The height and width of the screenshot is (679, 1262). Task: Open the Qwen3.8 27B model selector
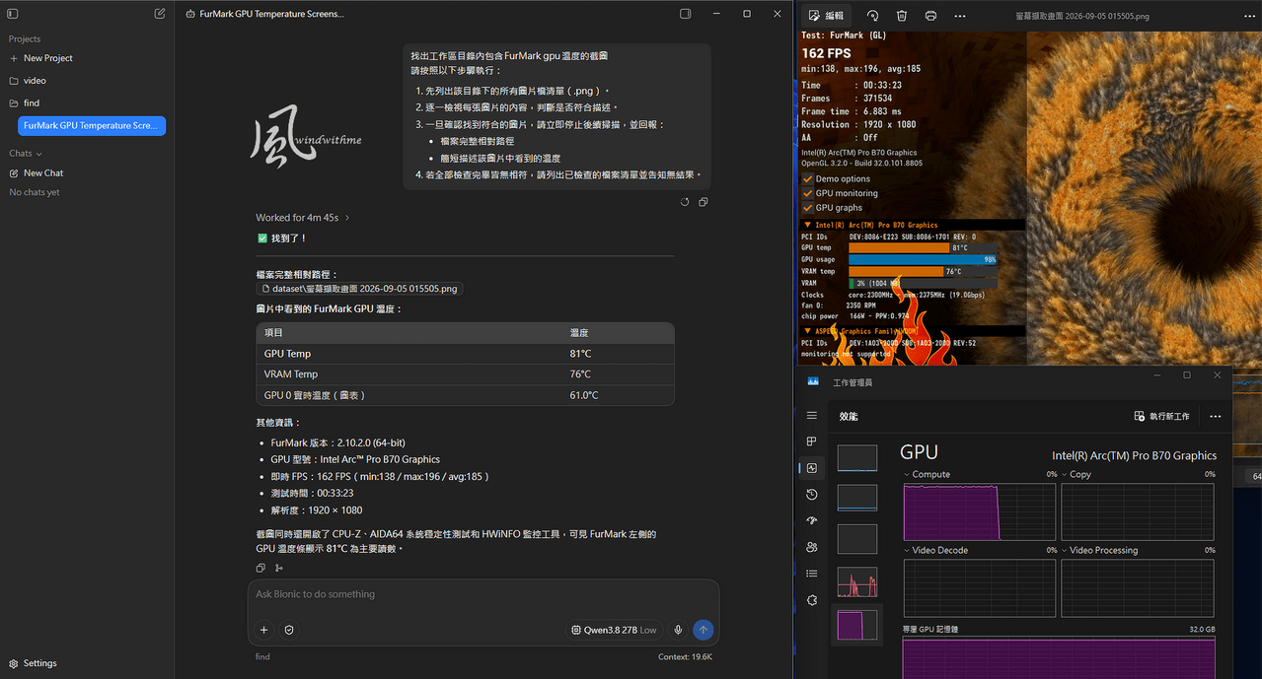[x=614, y=630]
